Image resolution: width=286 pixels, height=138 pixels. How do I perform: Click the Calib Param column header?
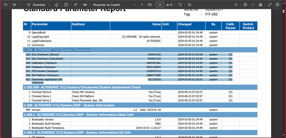tap(230, 26)
